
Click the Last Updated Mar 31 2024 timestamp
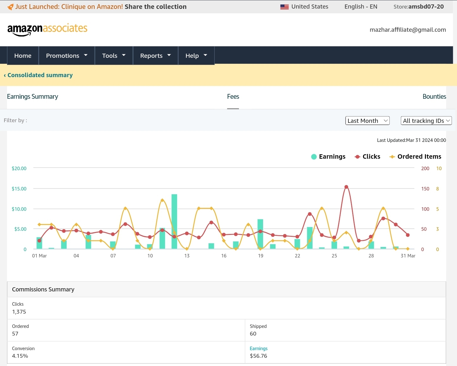tap(411, 140)
